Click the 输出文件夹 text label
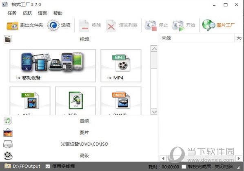 click(31, 25)
